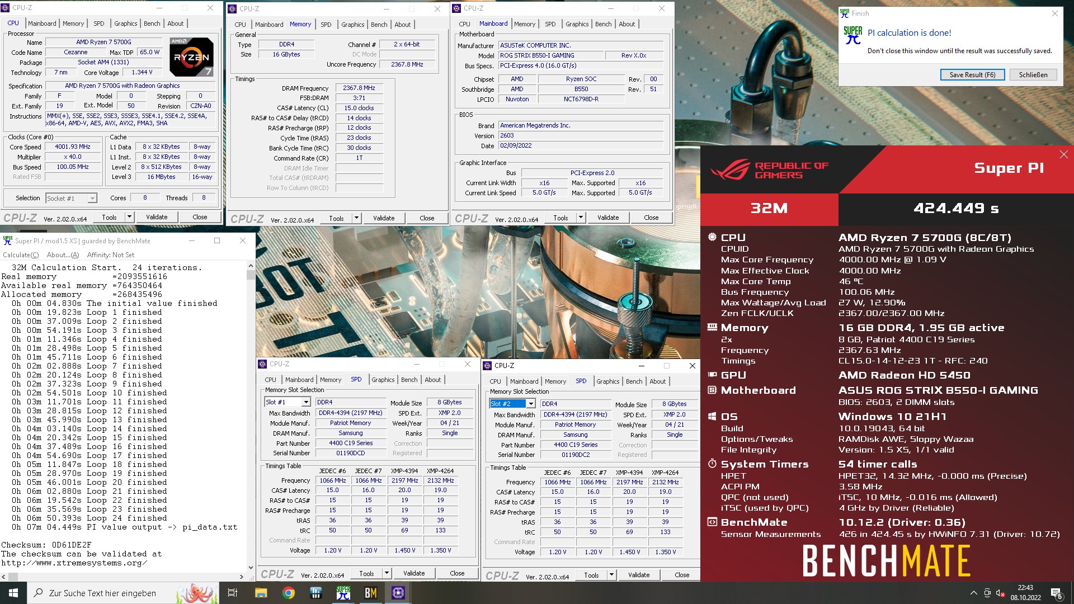Click the BenchMate section icon beside version info

pos(712,522)
